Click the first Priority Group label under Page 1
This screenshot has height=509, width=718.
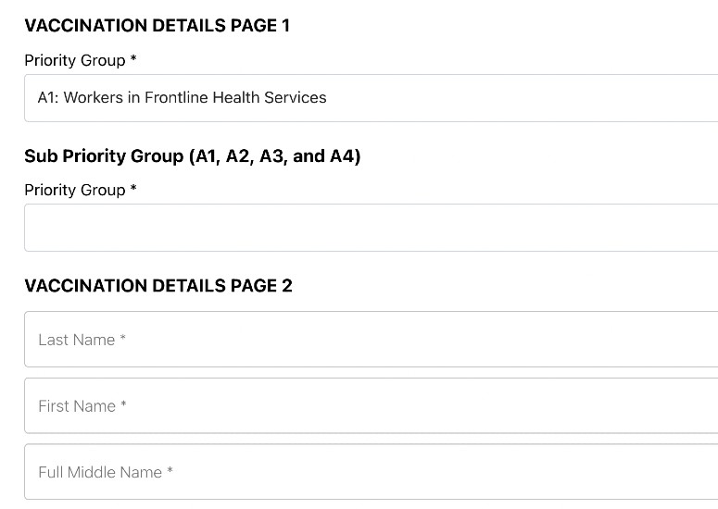click(x=75, y=61)
